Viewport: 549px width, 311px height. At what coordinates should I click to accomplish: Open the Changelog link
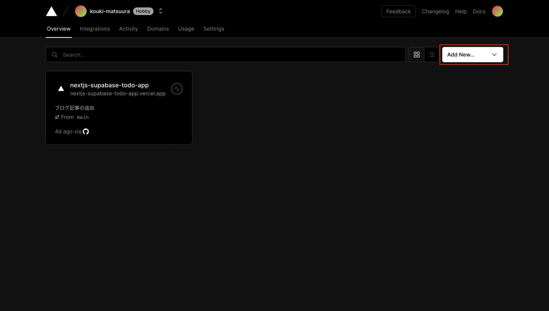point(435,11)
